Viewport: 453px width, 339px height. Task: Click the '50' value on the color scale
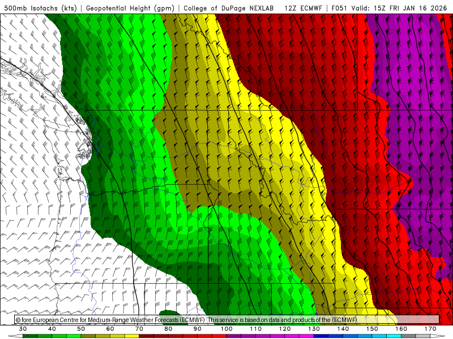click(x=81, y=329)
